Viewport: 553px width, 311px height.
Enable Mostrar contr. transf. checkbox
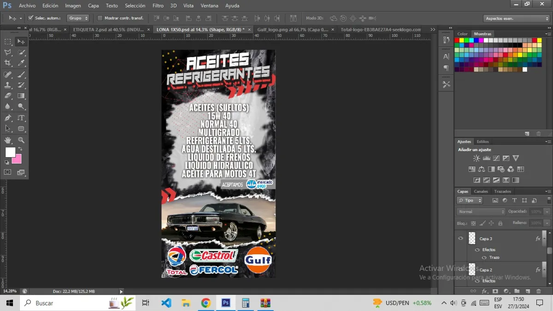point(100,18)
